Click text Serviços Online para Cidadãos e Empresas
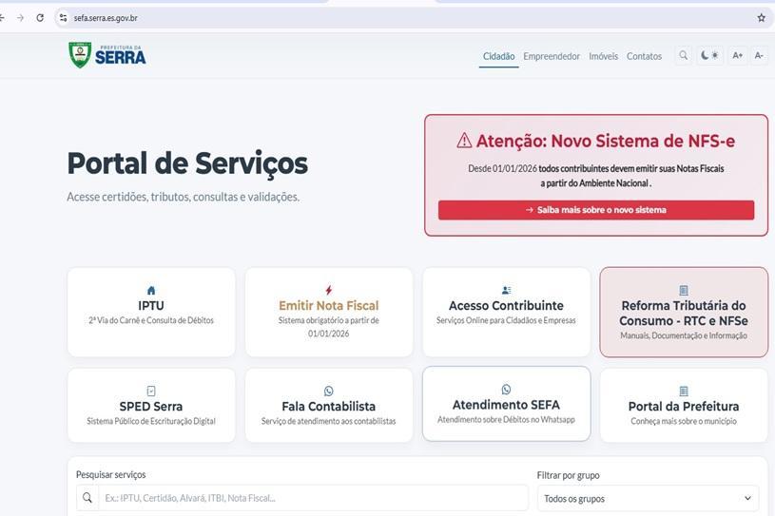 pos(506,320)
